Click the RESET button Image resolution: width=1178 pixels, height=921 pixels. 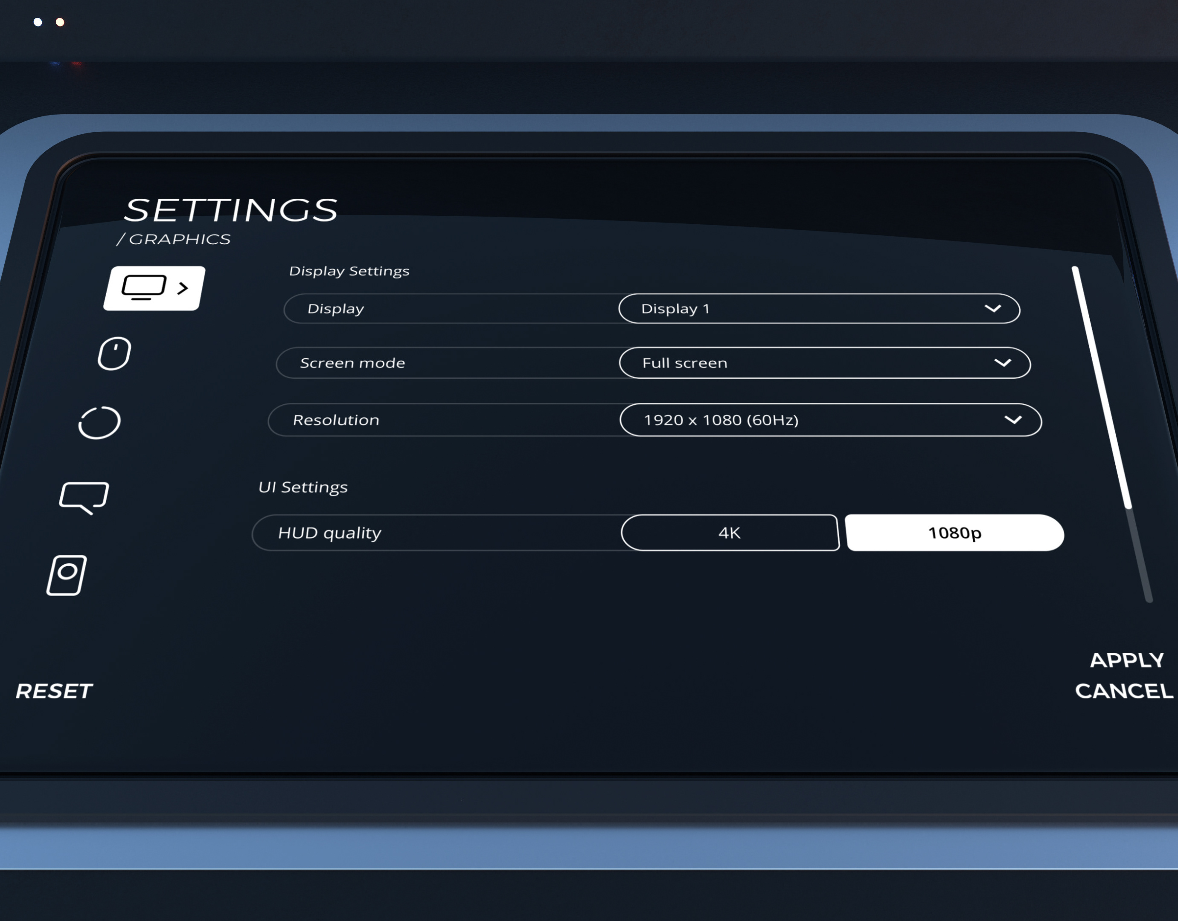pos(54,691)
